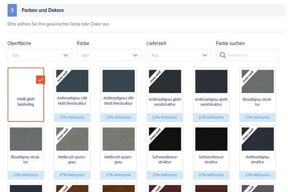This screenshot has width=288, height=192.
Task: Click 22% Mehrpreis under Anthrazitgrau struktur
Action: tap(258, 175)
